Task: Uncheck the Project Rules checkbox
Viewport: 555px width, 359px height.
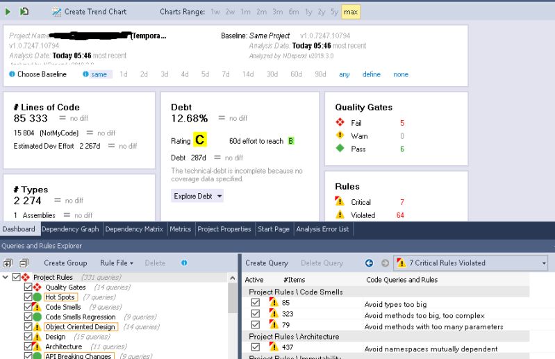Action: (x=16, y=277)
